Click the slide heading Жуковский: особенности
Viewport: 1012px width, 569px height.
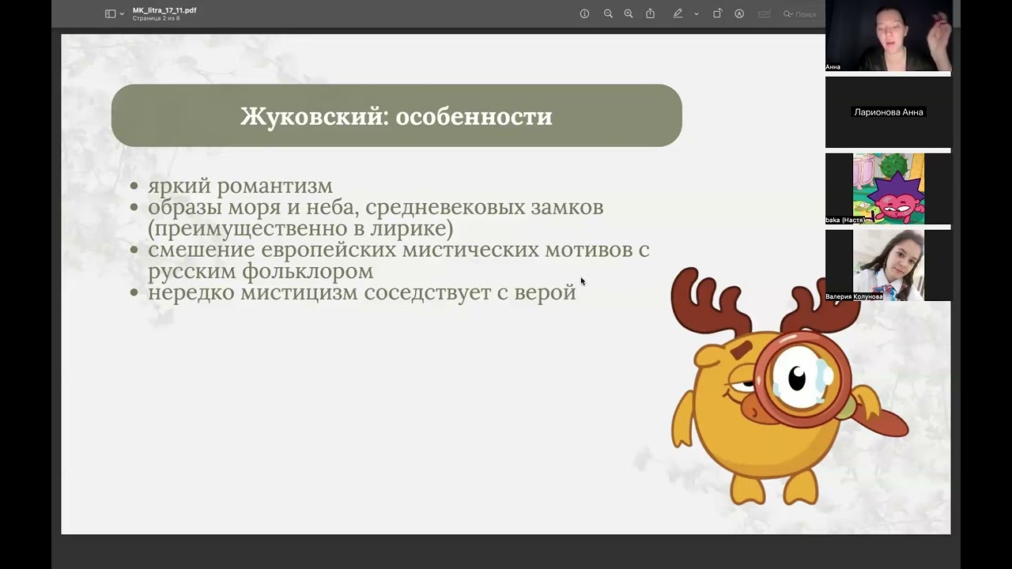[396, 116]
